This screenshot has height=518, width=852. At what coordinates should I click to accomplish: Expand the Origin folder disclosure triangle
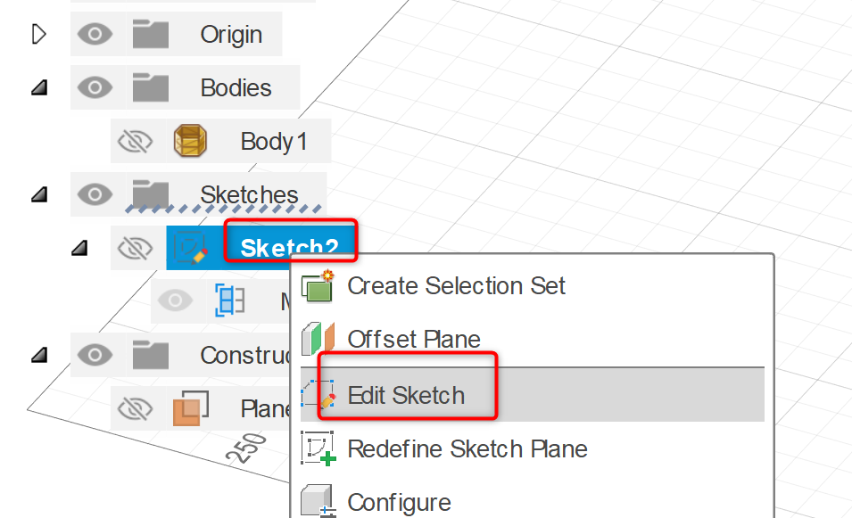37,34
